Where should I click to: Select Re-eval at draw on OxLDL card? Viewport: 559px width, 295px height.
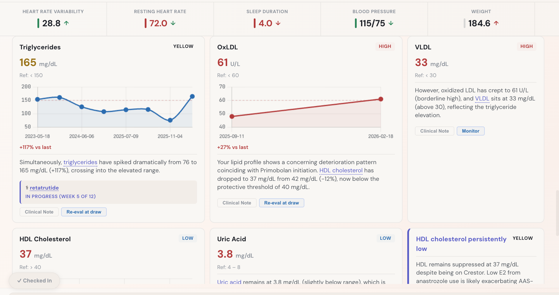(281, 203)
